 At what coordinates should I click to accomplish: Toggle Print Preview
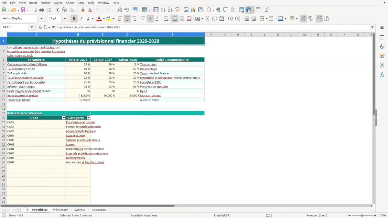click(48, 10)
